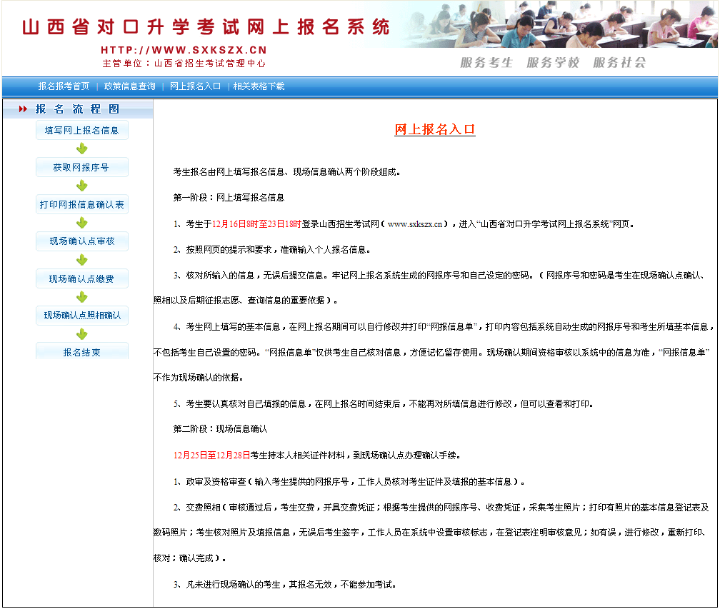The image size is (720, 609).
Task: Go to 政策信息查询 in the nav bar
Action: 129,86
